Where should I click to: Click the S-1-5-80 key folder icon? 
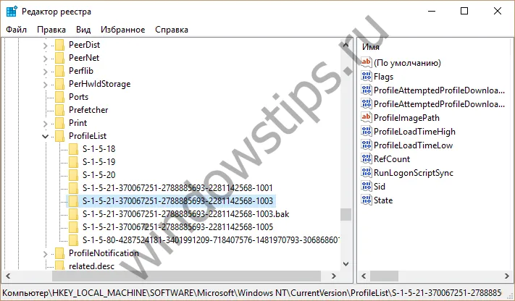(74, 240)
